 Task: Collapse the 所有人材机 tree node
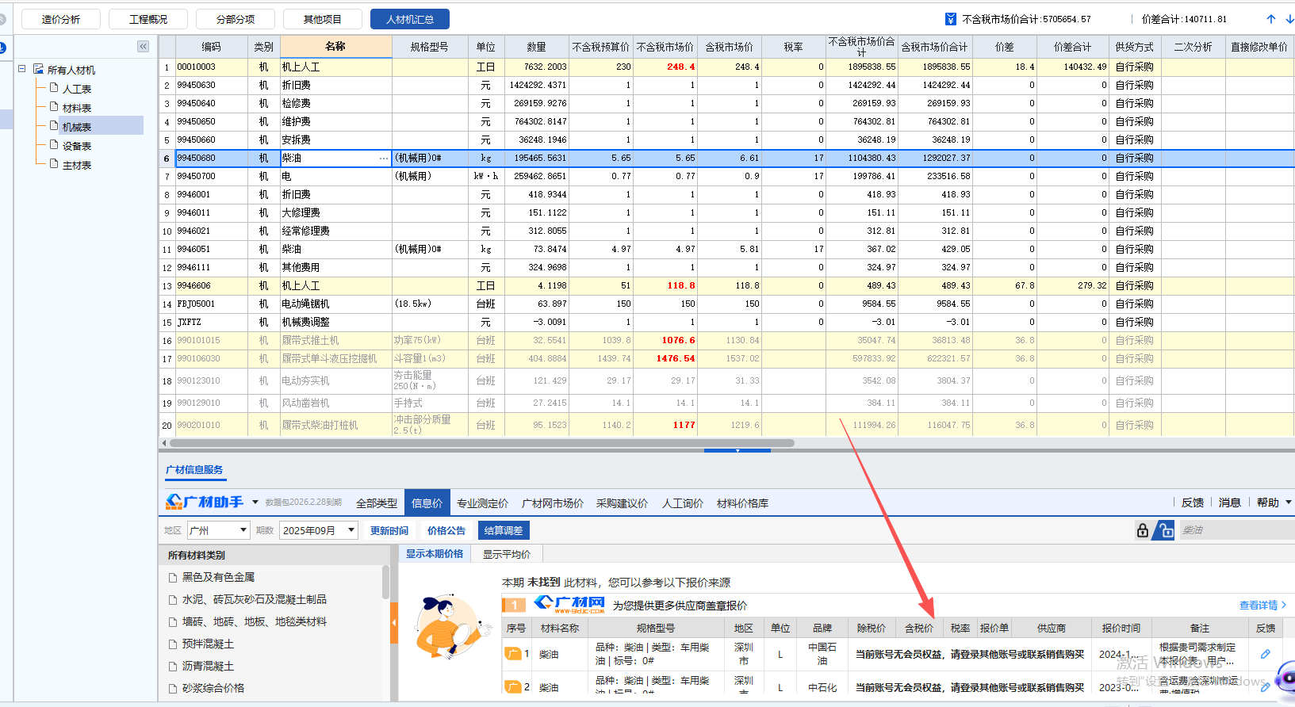click(21, 69)
